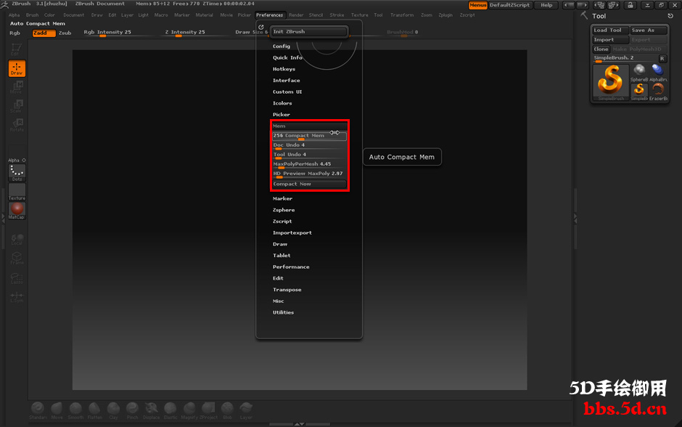
Task: Open the Preferences menu
Action: coord(270,15)
